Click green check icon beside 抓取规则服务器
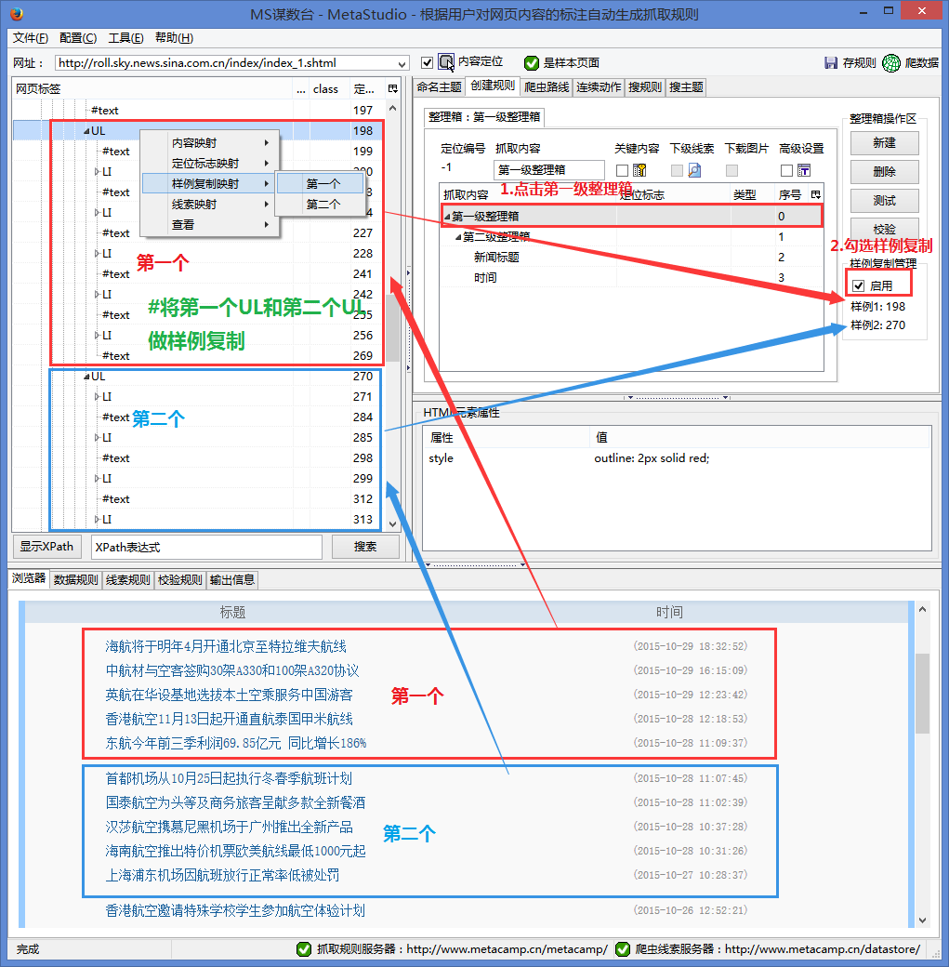This screenshot has width=949, height=967. [303, 949]
